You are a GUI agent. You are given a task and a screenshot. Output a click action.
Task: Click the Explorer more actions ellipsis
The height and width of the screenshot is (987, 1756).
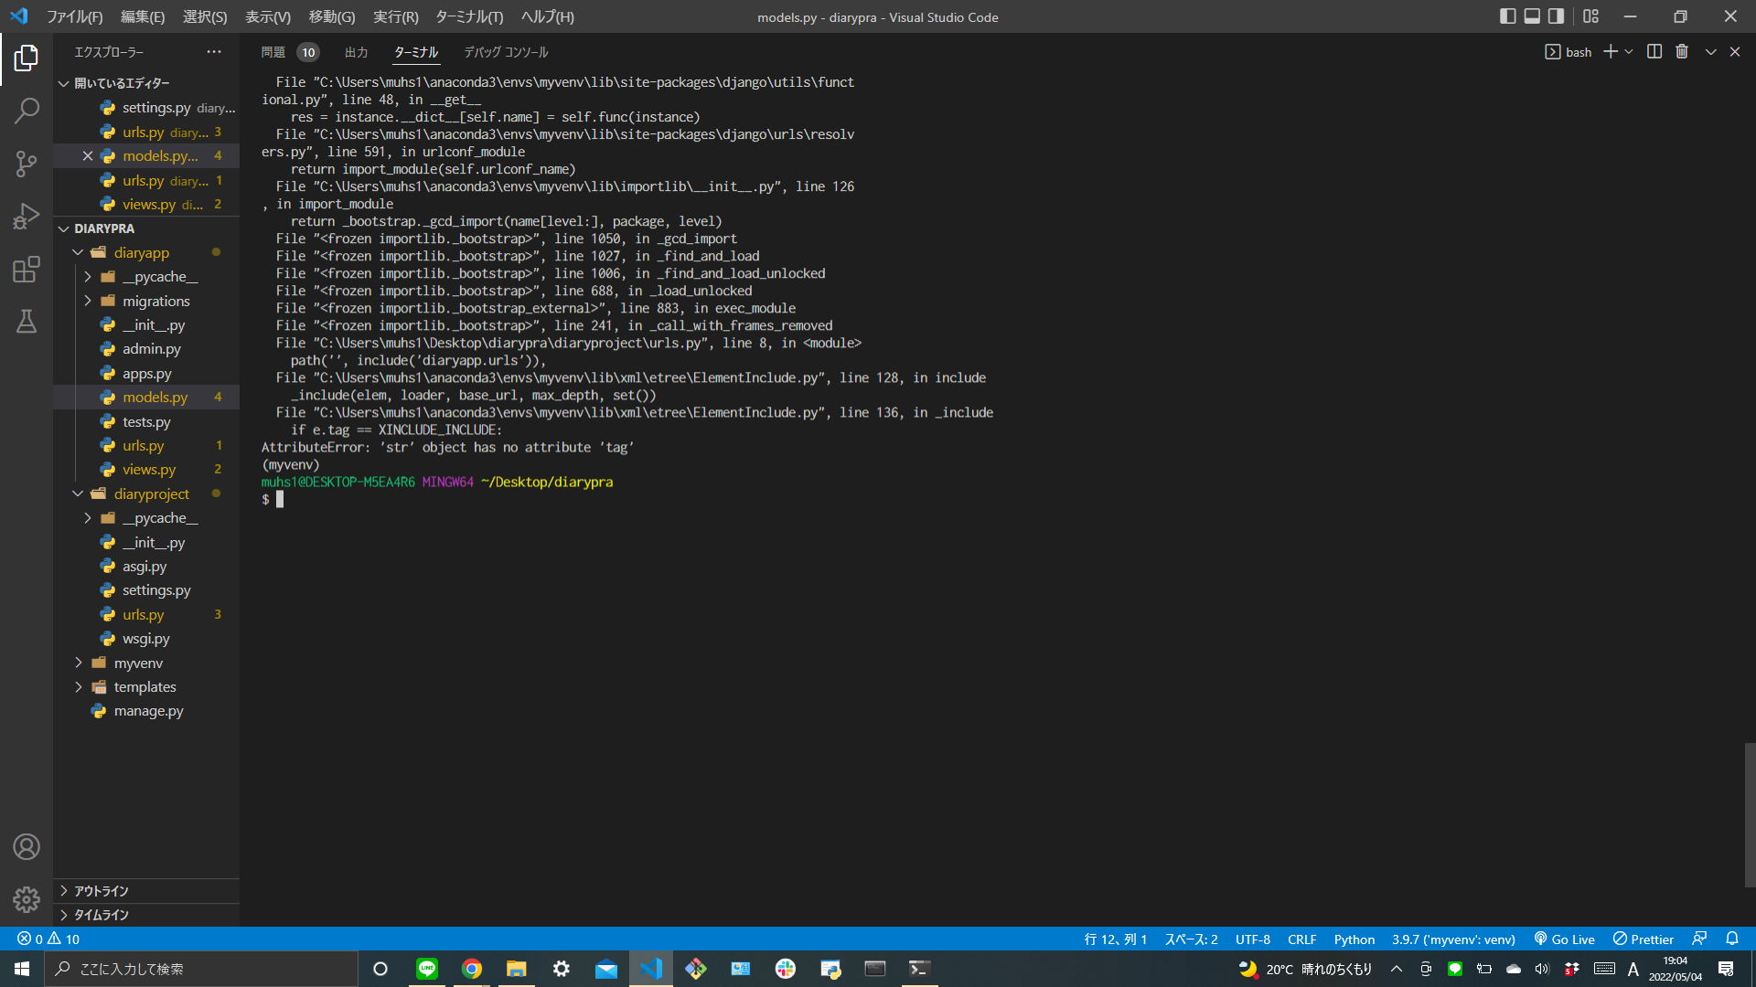(x=214, y=52)
